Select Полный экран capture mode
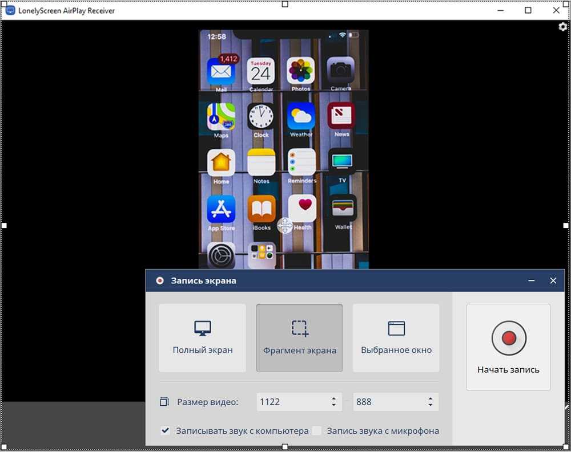The width and height of the screenshot is (571, 452). tap(203, 337)
